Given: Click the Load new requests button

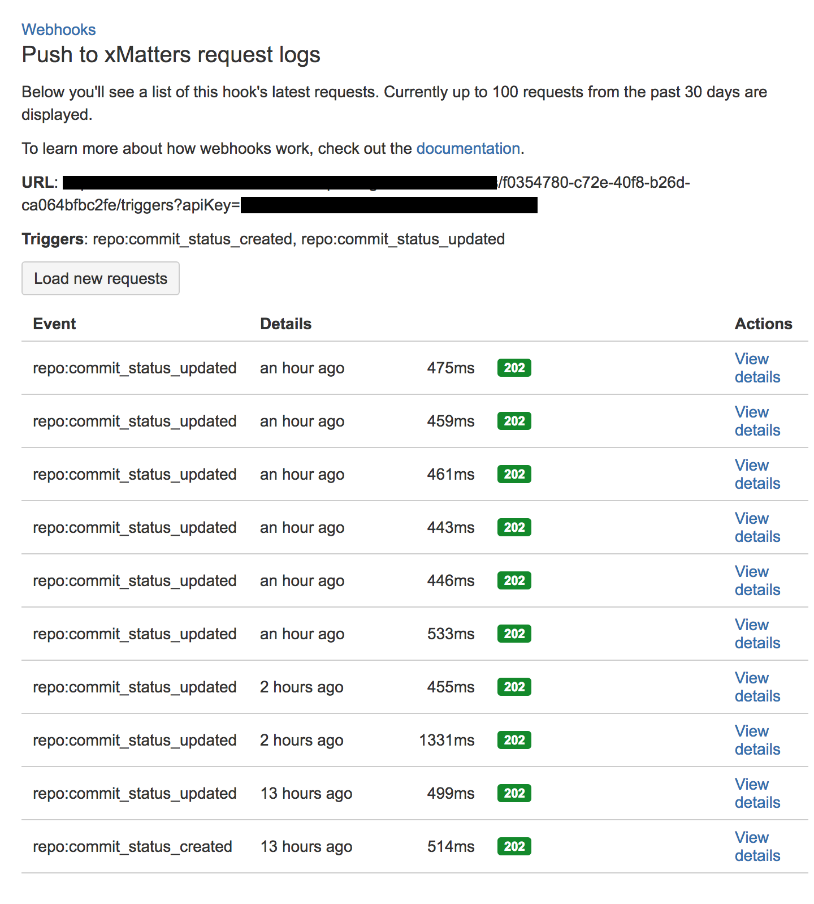Looking at the screenshot, I should coord(101,278).
